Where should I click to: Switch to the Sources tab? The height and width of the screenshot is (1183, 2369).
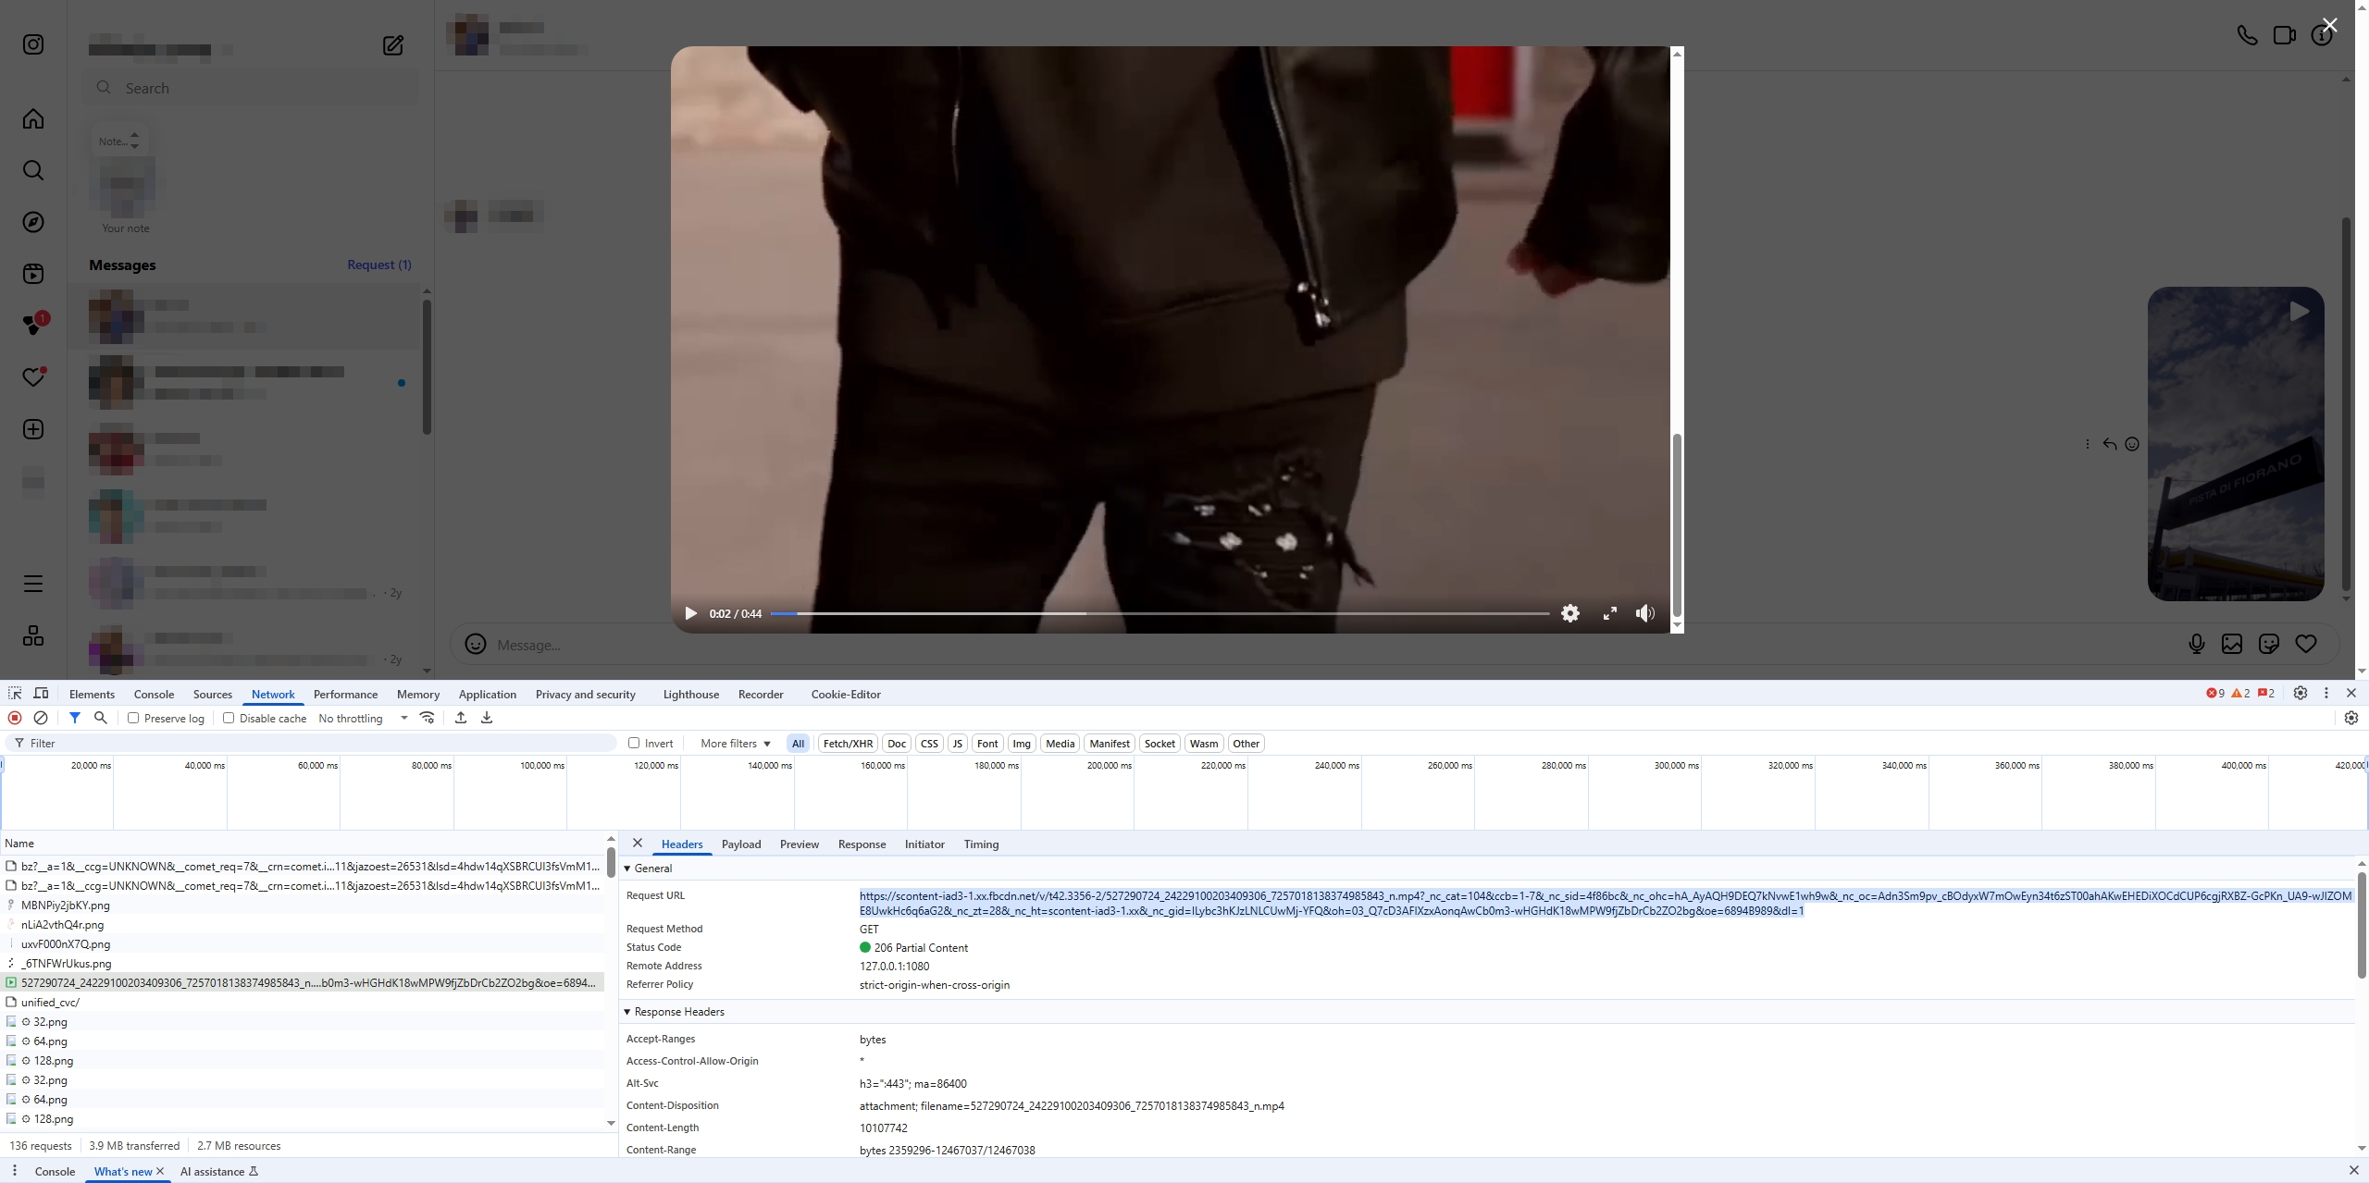(213, 695)
